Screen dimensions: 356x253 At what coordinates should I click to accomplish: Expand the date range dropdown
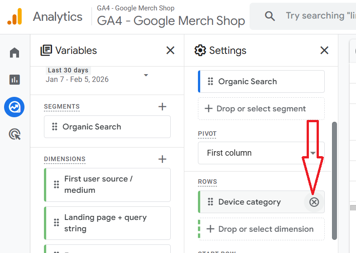146,75
